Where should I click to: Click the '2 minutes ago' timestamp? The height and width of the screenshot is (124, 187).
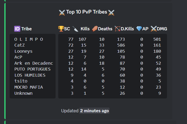coord(95,111)
